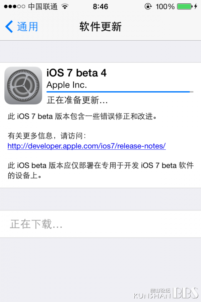Tap the Kunshan BBS watermark logo

click(166, 293)
